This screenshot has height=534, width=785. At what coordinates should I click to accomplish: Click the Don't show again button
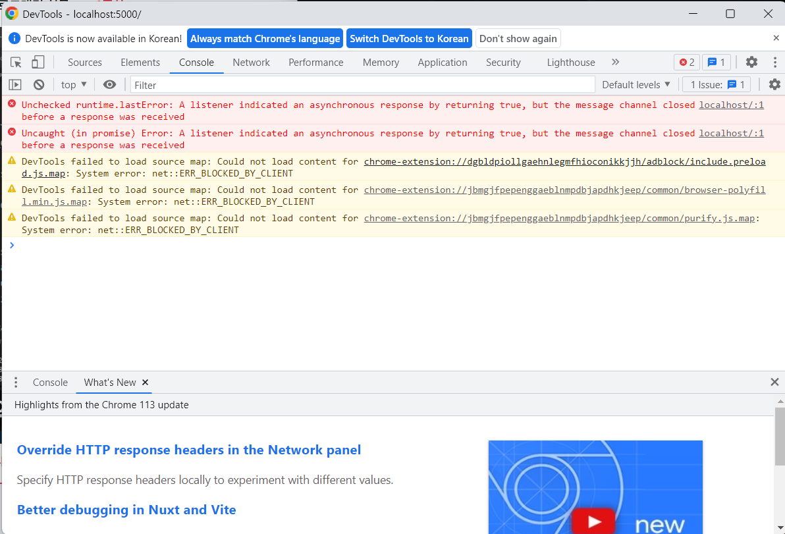(518, 39)
